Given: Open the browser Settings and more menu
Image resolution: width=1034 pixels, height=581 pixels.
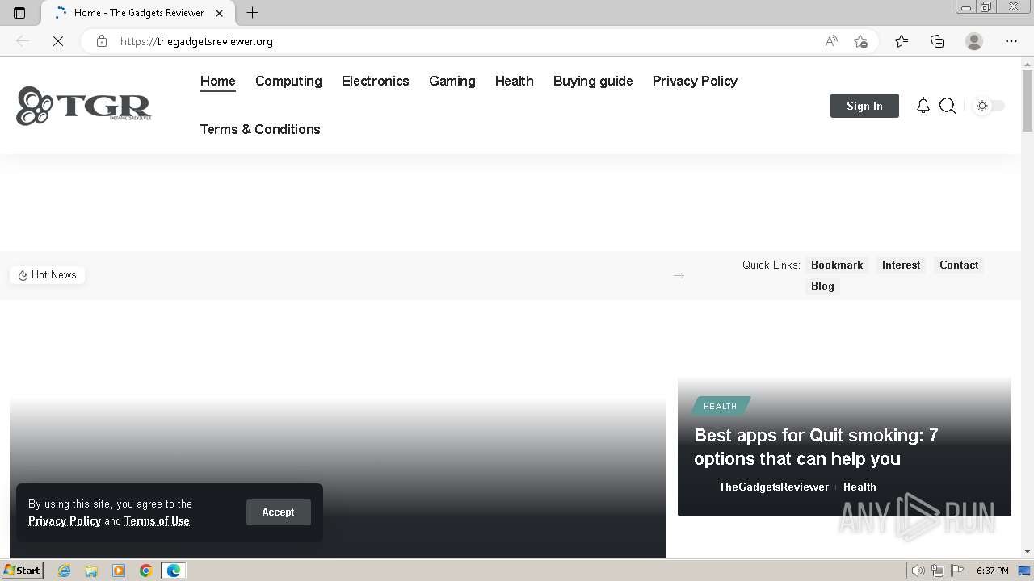Looking at the screenshot, I should (1011, 41).
